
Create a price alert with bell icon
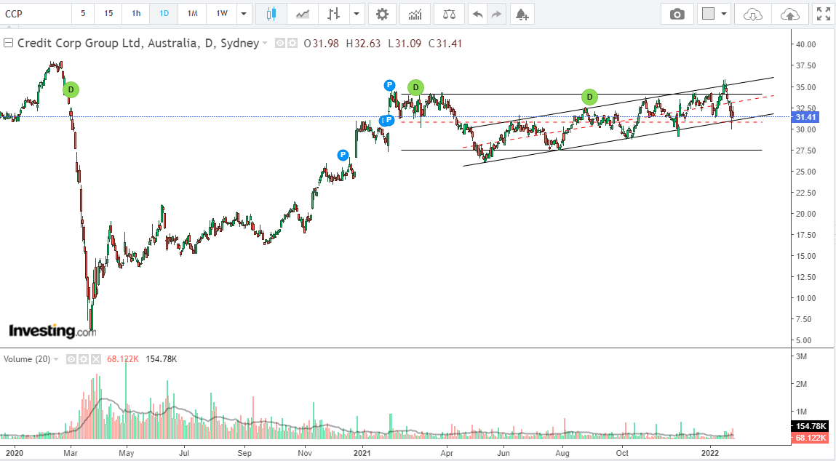pyautogui.click(x=522, y=15)
